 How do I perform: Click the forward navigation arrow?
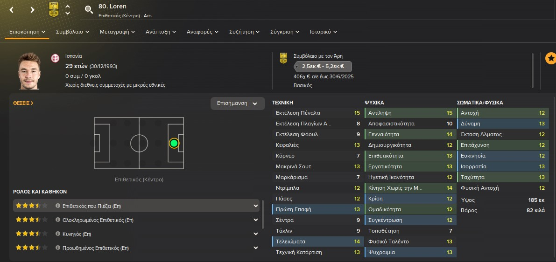[32, 10]
